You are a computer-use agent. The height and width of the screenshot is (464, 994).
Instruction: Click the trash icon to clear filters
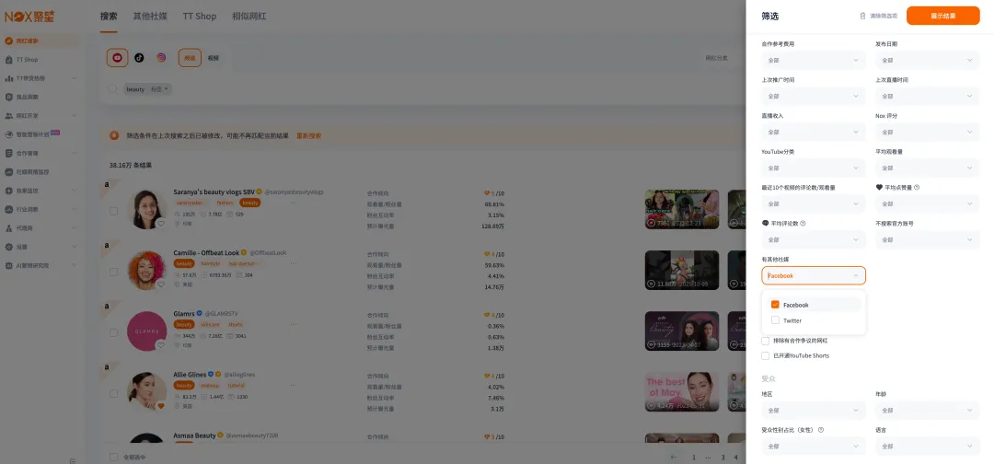[862, 16]
